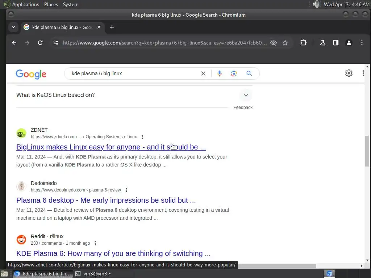Click the Reddit r/linux source label

(x=47, y=236)
